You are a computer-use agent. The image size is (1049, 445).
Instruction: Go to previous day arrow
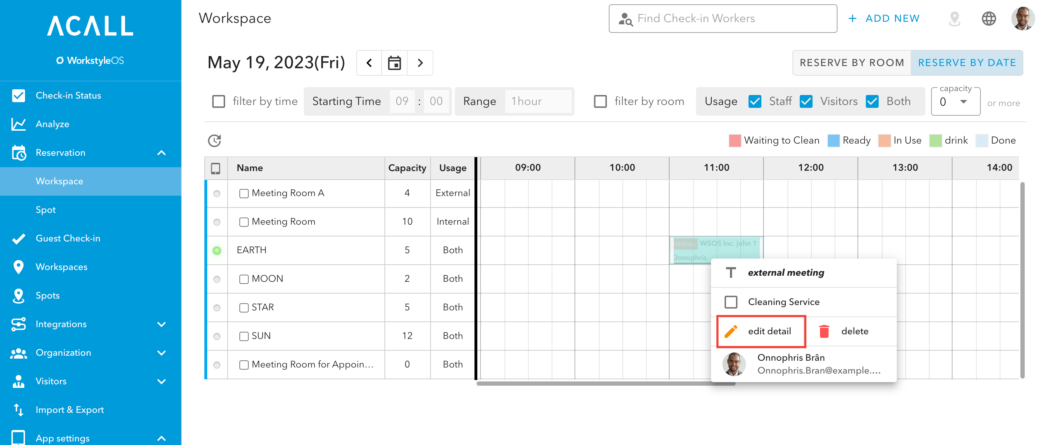click(369, 63)
